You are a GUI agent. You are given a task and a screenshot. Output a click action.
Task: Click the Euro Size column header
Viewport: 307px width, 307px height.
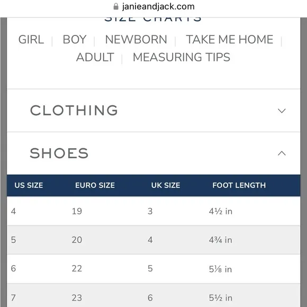(95, 185)
